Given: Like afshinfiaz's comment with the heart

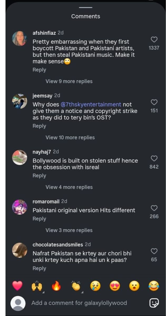Looking at the screenshot, I should point(154,39).
